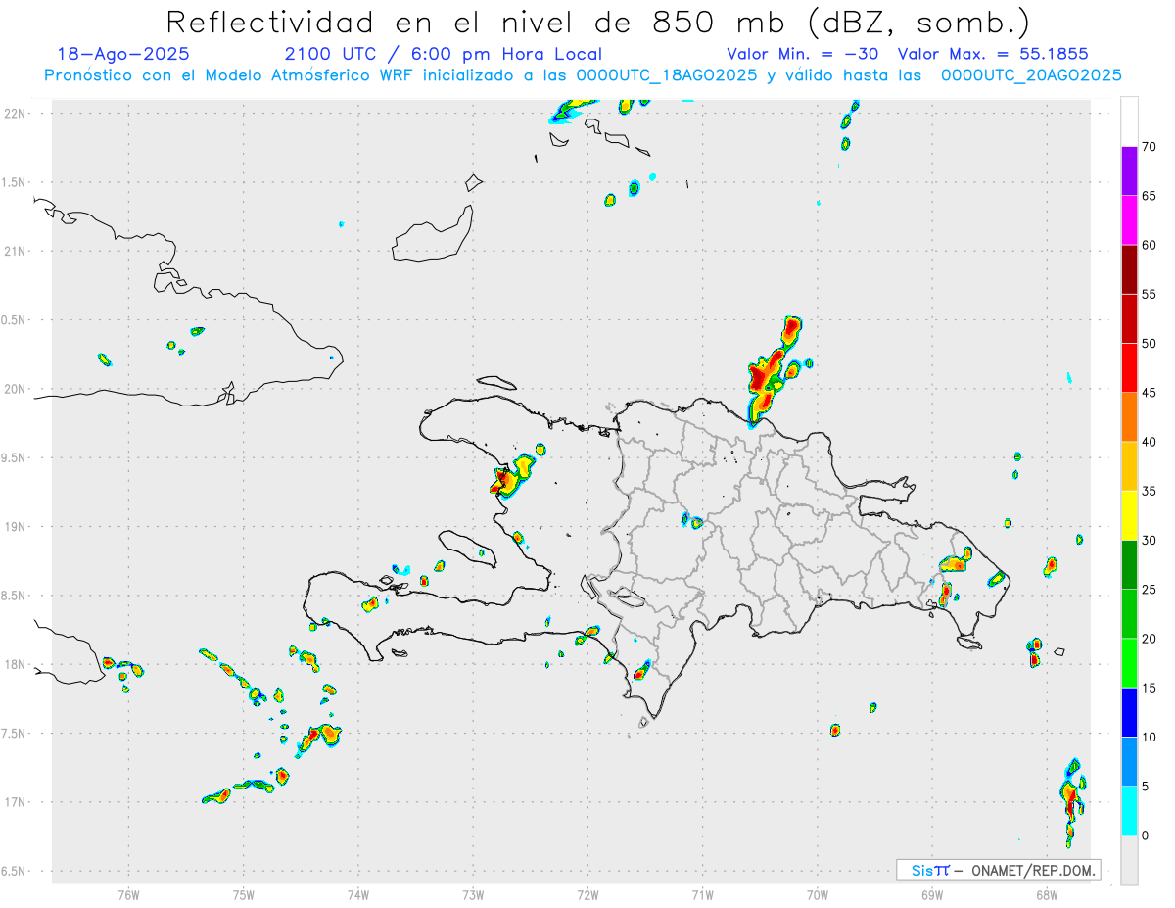Click the colorbar label '55'

[1149, 295]
